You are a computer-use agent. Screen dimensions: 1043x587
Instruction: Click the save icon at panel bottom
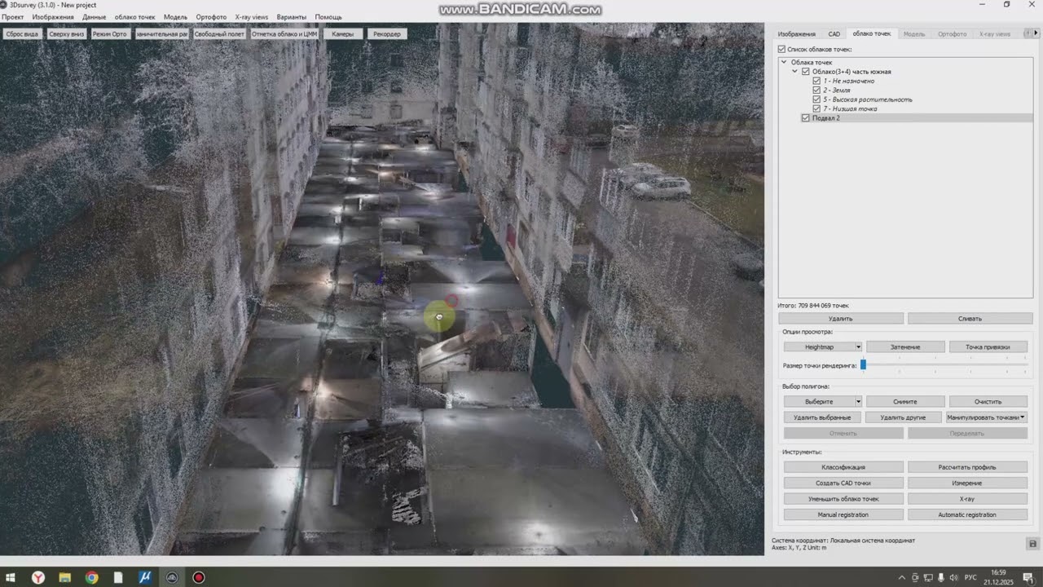click(1032, 544)
